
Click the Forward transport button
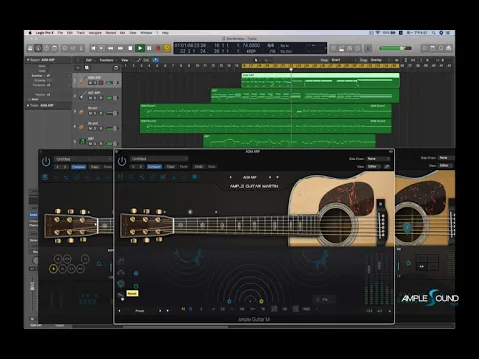(x=120, y=48)
